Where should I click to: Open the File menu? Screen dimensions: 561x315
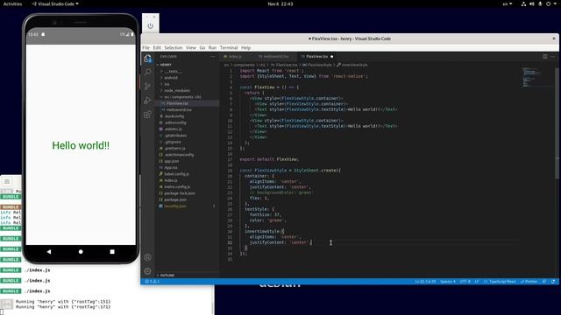pos(146,47)
